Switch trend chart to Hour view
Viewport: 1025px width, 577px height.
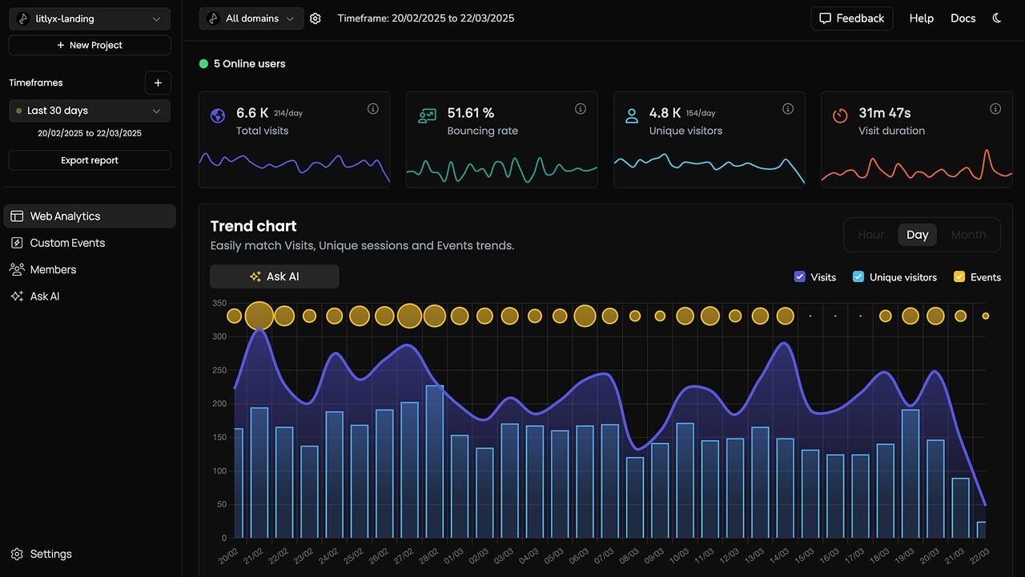coord(870,235)
